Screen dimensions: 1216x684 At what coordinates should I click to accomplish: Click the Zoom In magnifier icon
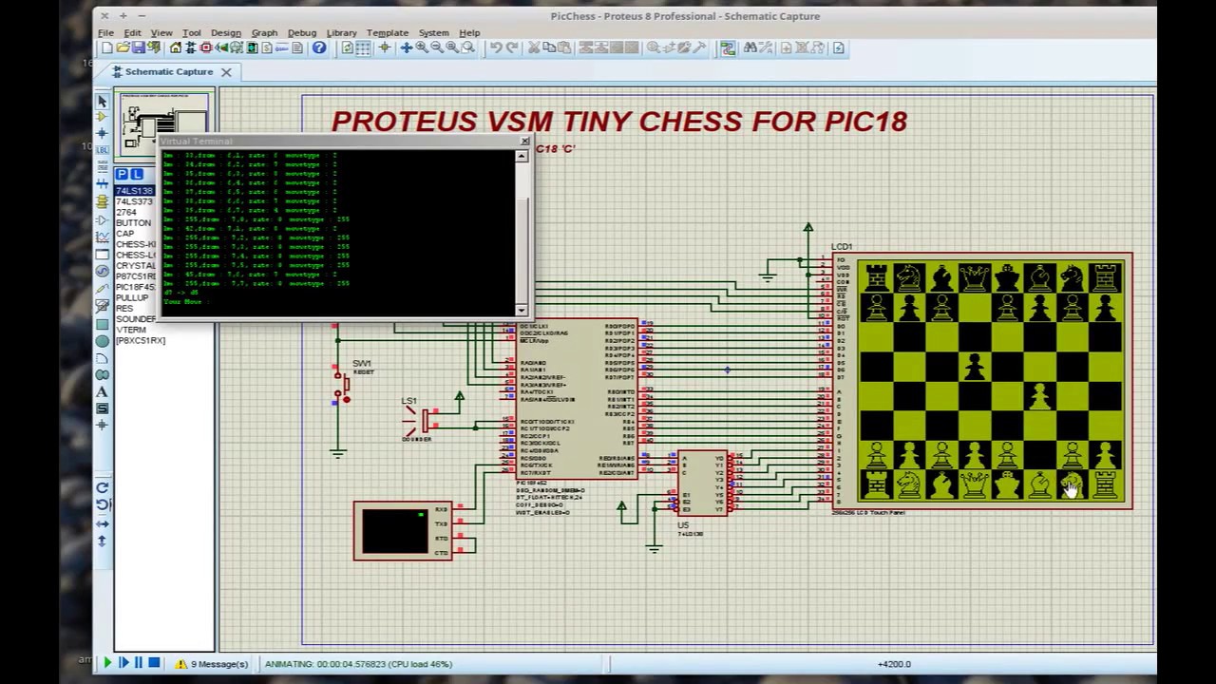(421, 48)
